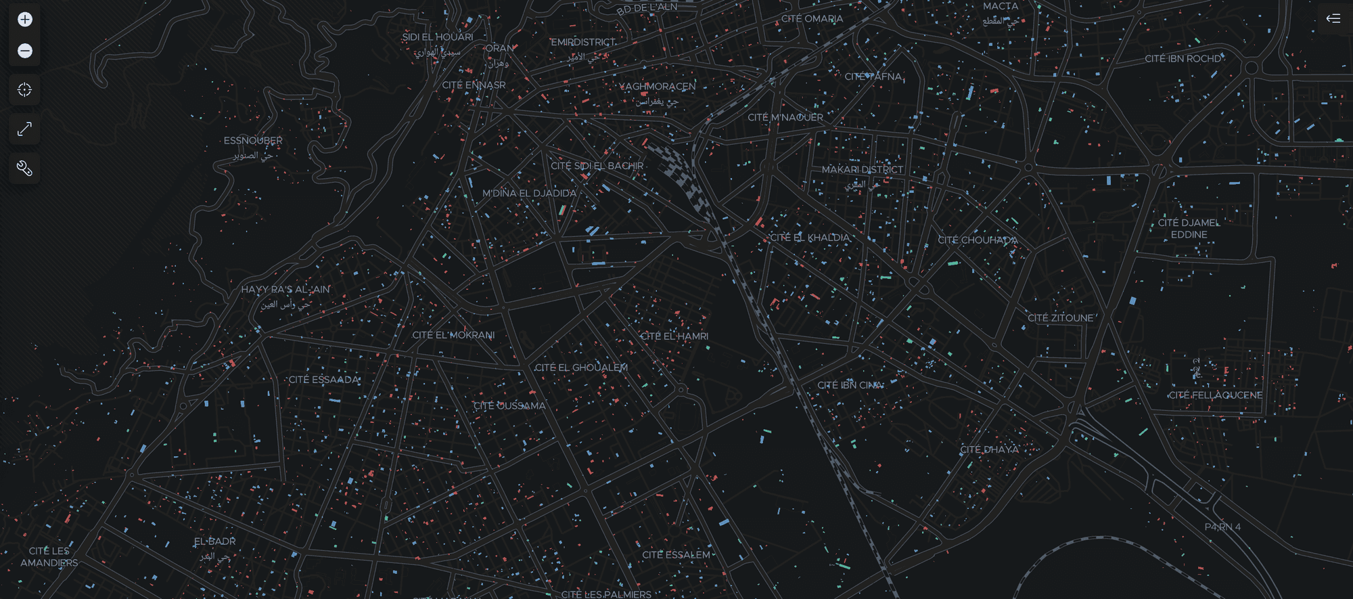This screenshot has height=599, width=1353.
Task: Zoom in with the plus button
Action: point(25,20)
